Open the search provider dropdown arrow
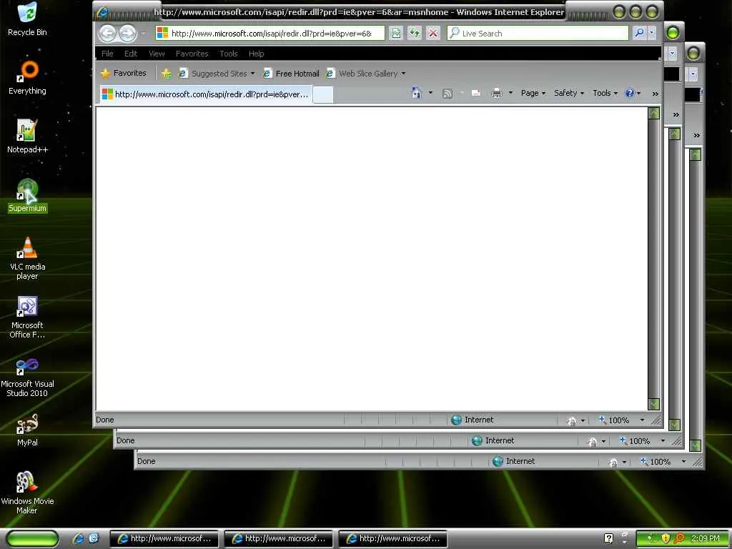This screenshot has width=732, height=549. (x=652, y=33)
